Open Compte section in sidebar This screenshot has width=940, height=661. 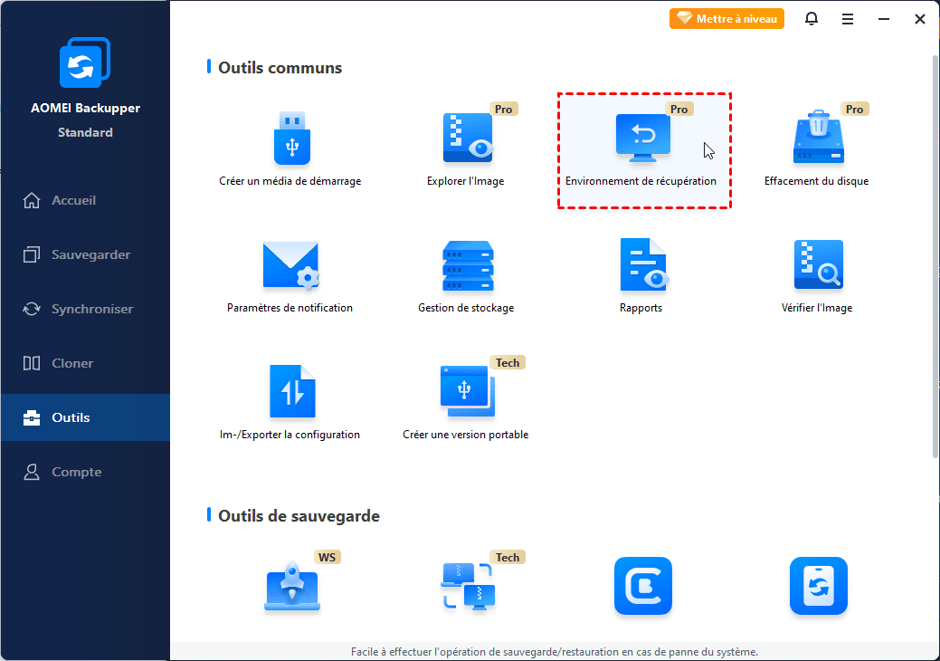click(x=85, y=472)
